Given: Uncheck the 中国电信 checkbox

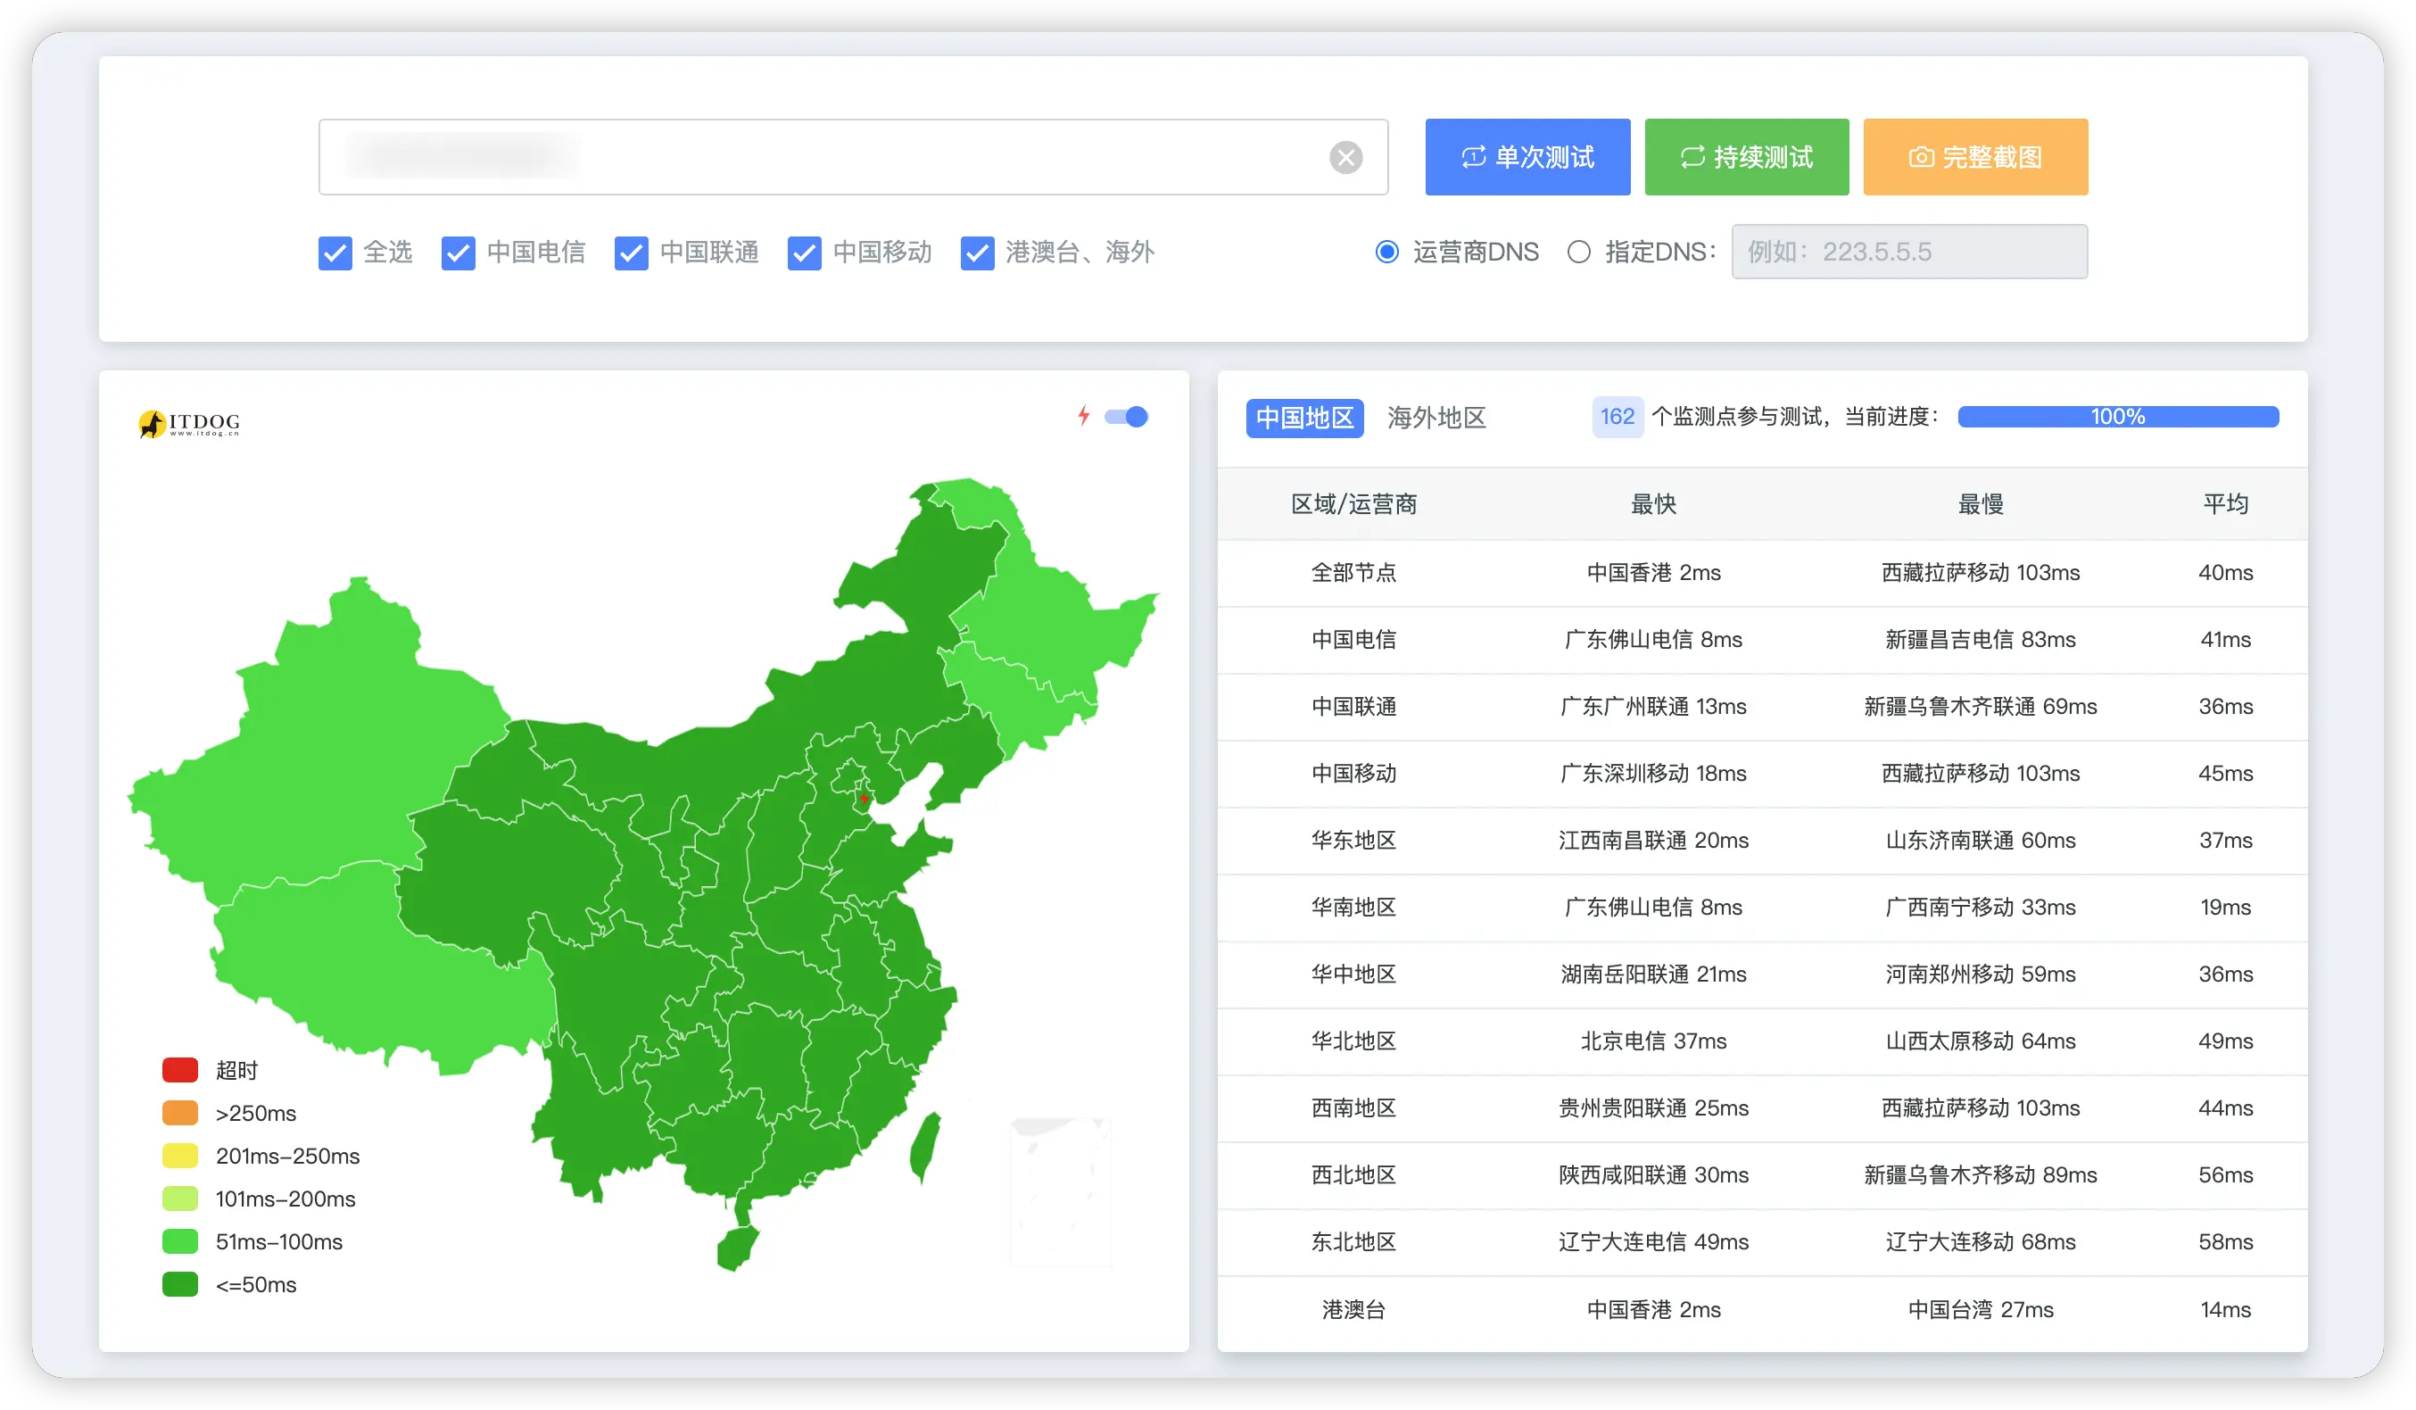Looking at the screenshot, I should [x=459, y=253].
